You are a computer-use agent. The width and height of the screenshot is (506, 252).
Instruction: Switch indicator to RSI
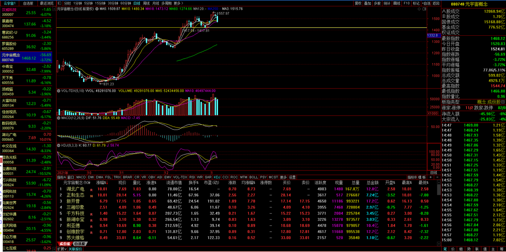pyautogui.click(x=191, y=178)
